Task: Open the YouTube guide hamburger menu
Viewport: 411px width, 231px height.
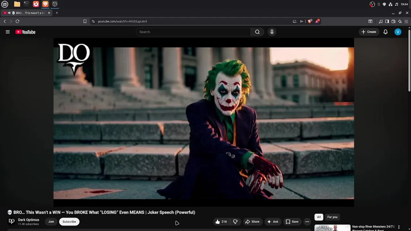Action: [8, 32]
